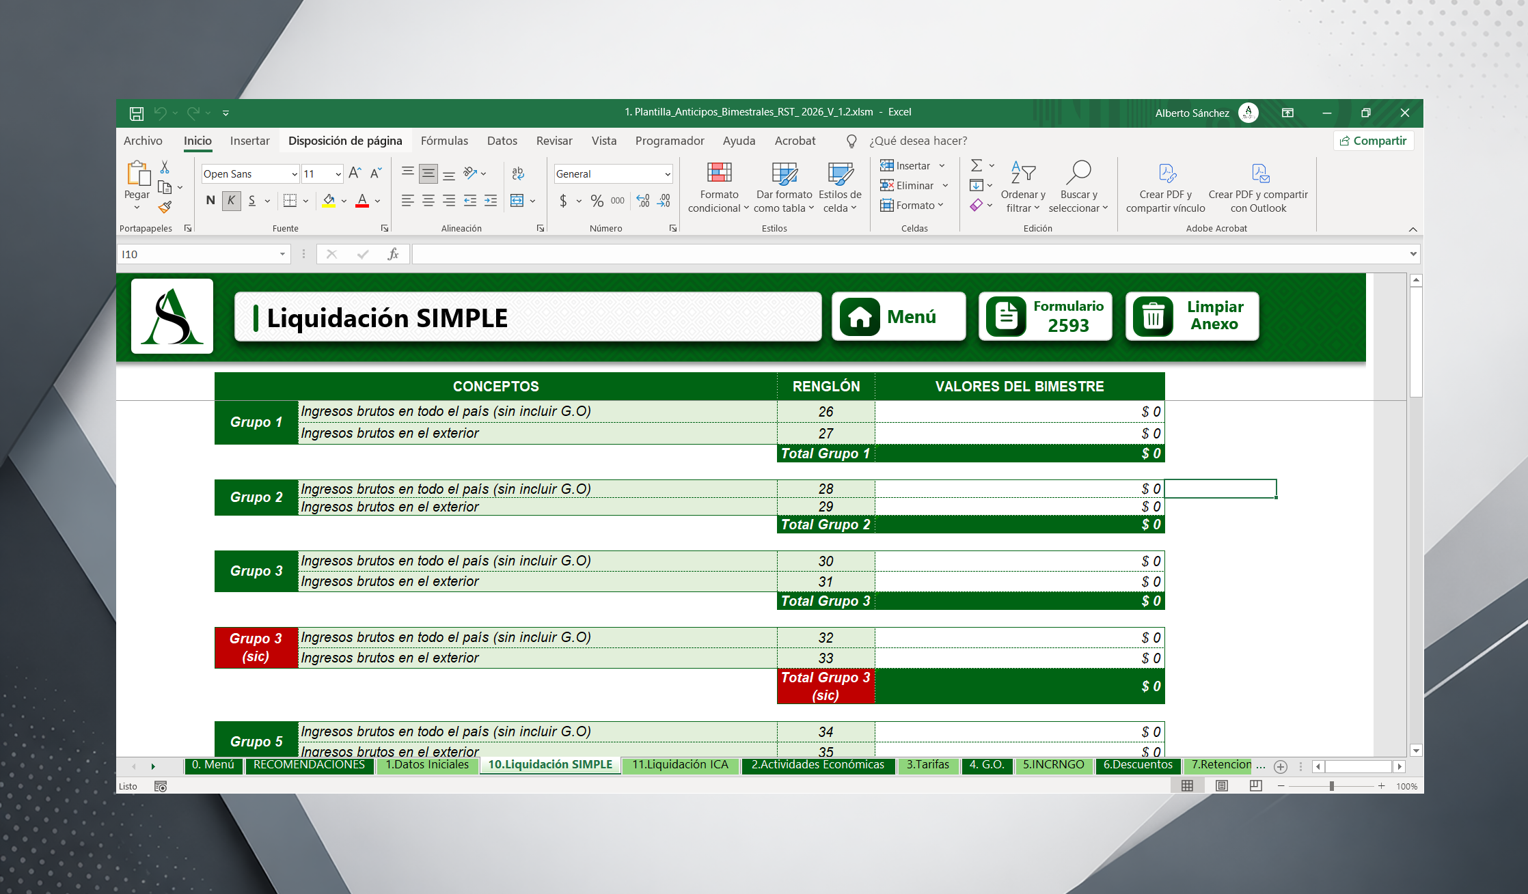Open the Fórmulas ribbon tab

click(444, 141)
